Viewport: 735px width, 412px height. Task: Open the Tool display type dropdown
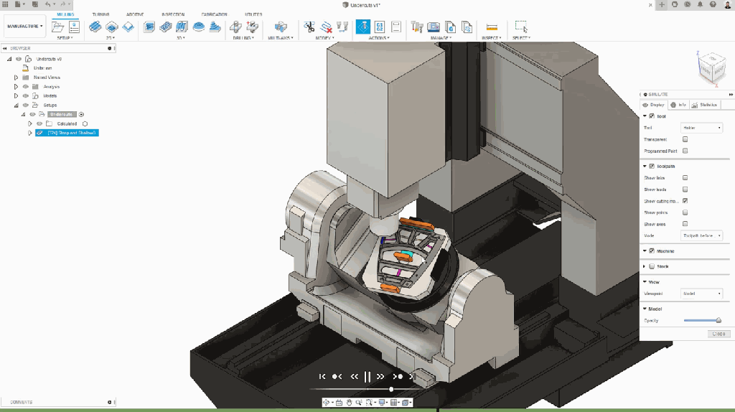(702, 128)
